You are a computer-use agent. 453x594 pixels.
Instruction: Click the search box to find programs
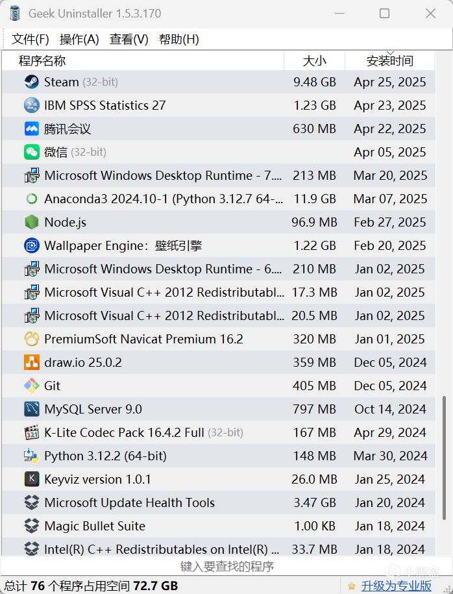[226, 566]
